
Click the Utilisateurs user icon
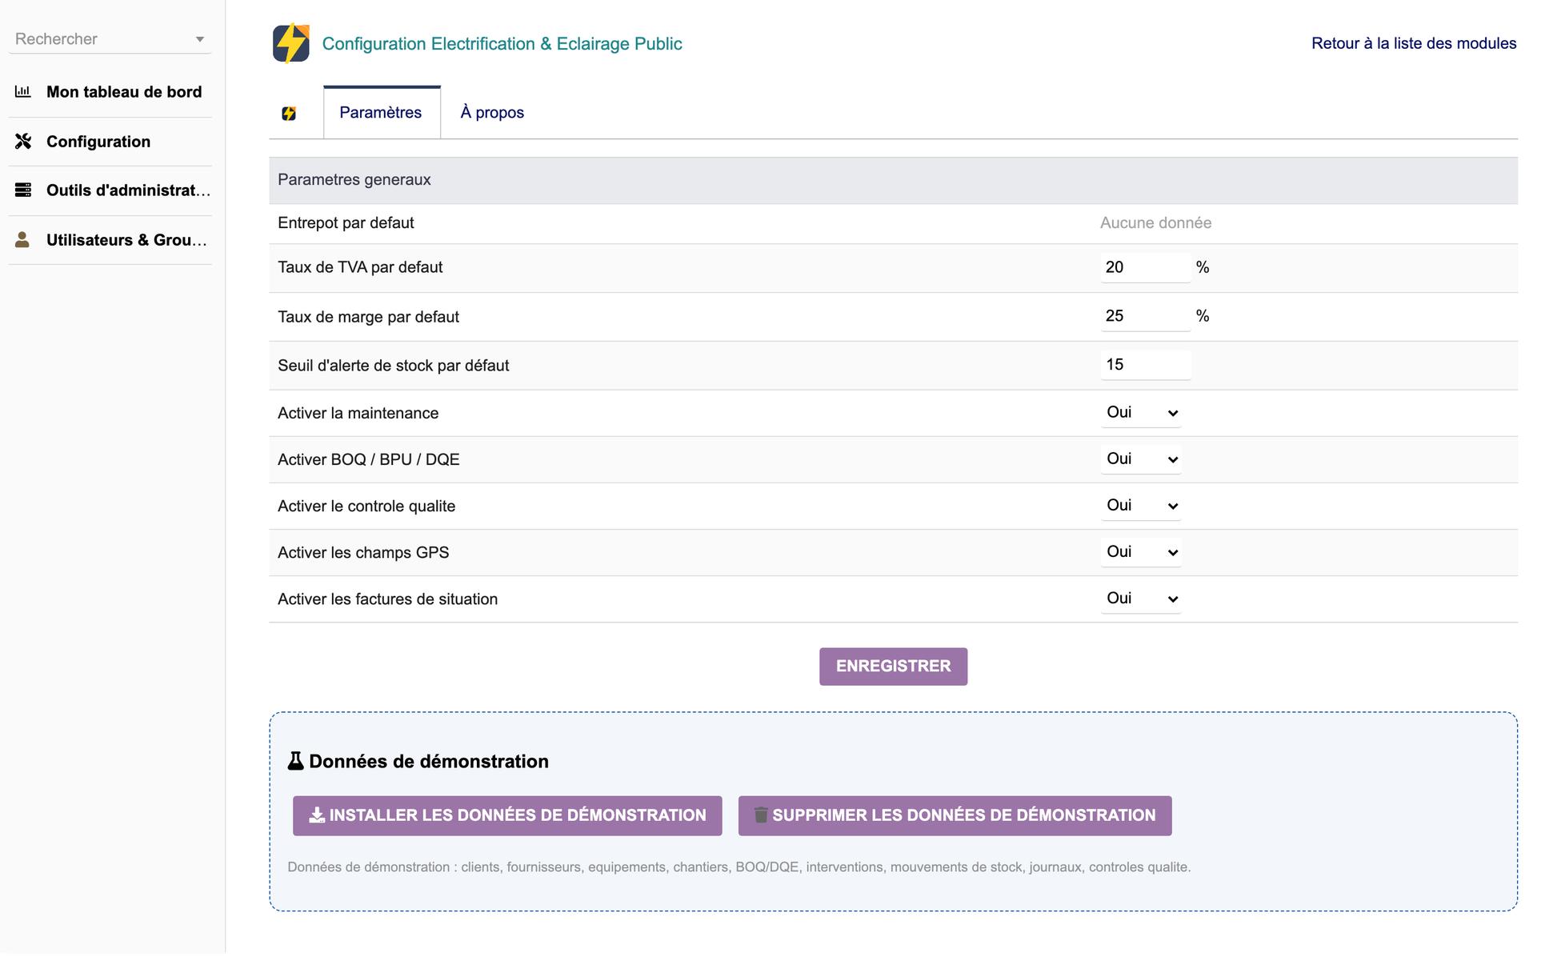[x=22, y=239]
